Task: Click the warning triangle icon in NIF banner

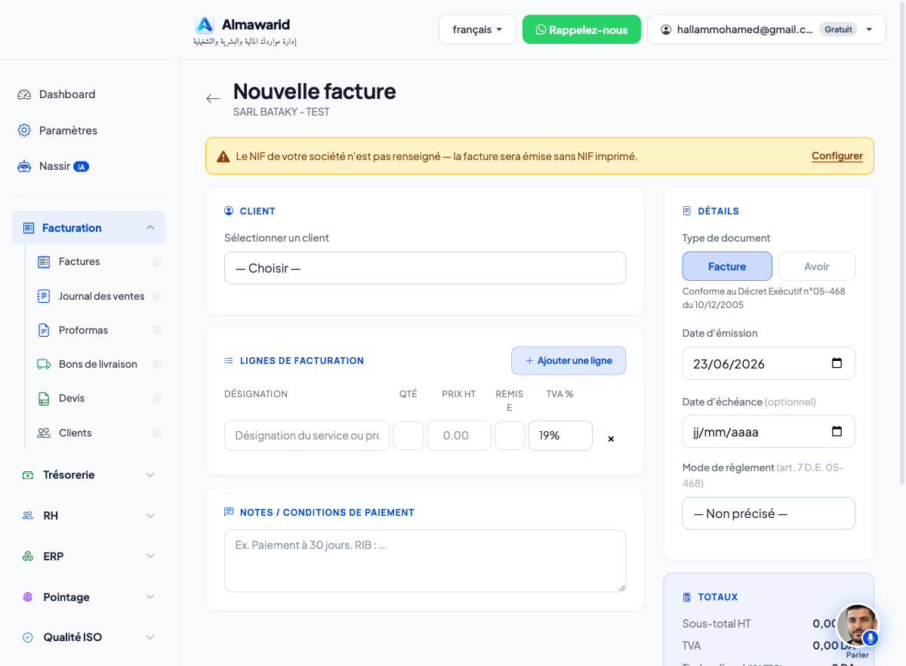Action: (x=223, y=156)
